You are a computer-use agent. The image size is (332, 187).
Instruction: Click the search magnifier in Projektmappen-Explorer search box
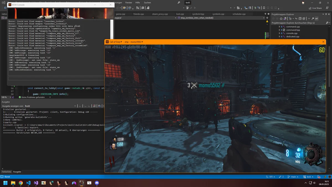click(x=326, y=23)
